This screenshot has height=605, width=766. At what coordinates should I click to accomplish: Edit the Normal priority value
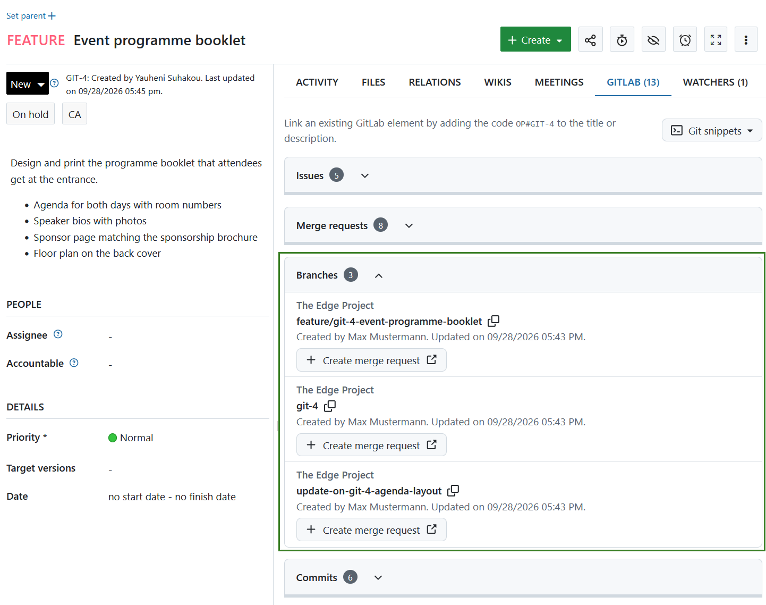point(131,438)
